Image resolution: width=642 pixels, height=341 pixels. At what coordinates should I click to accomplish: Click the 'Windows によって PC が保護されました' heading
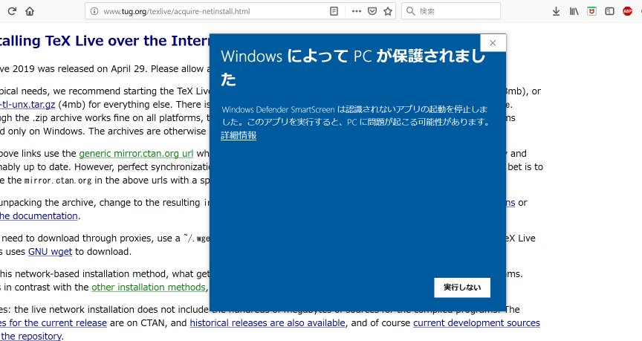[353, 68]
